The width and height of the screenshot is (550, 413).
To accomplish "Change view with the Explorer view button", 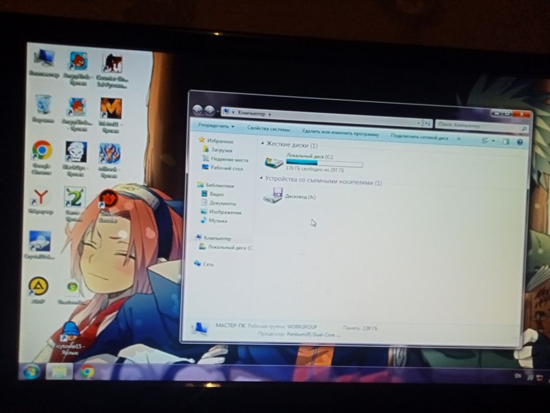I will pos(486,140).
